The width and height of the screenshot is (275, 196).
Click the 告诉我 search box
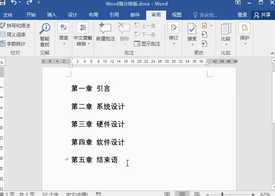click(x=205, y=15)
